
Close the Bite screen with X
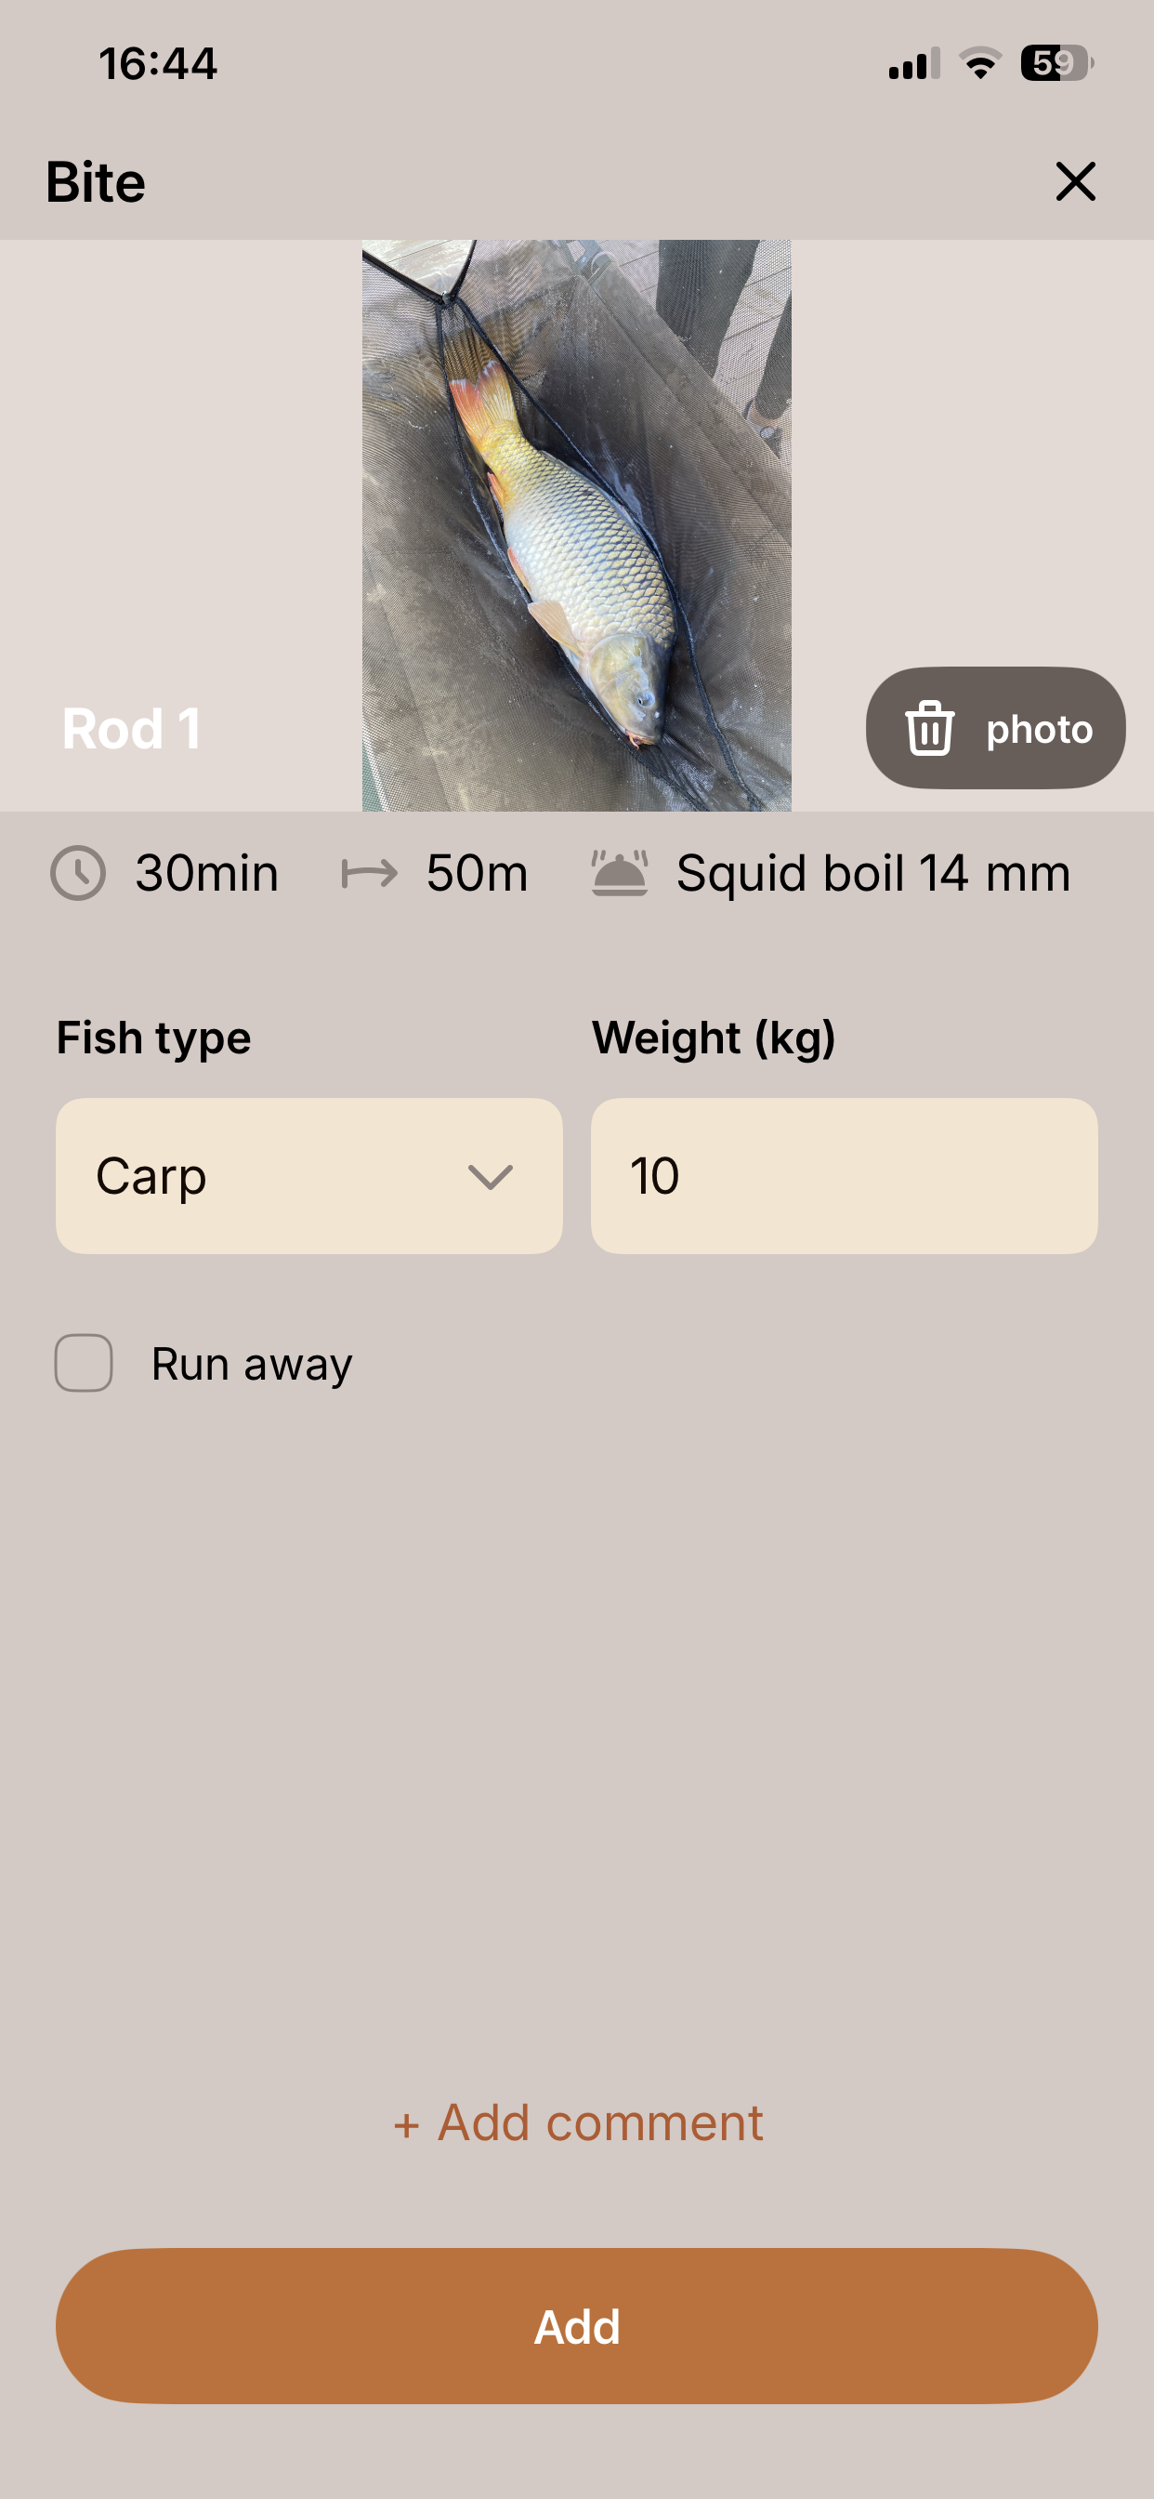1074,181
